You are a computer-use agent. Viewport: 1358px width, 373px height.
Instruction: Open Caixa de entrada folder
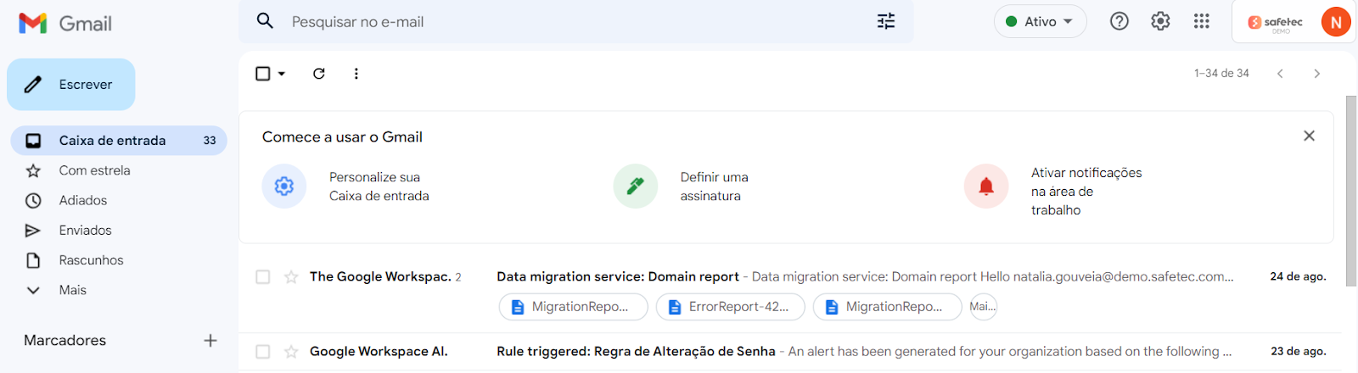pos(119,141)
